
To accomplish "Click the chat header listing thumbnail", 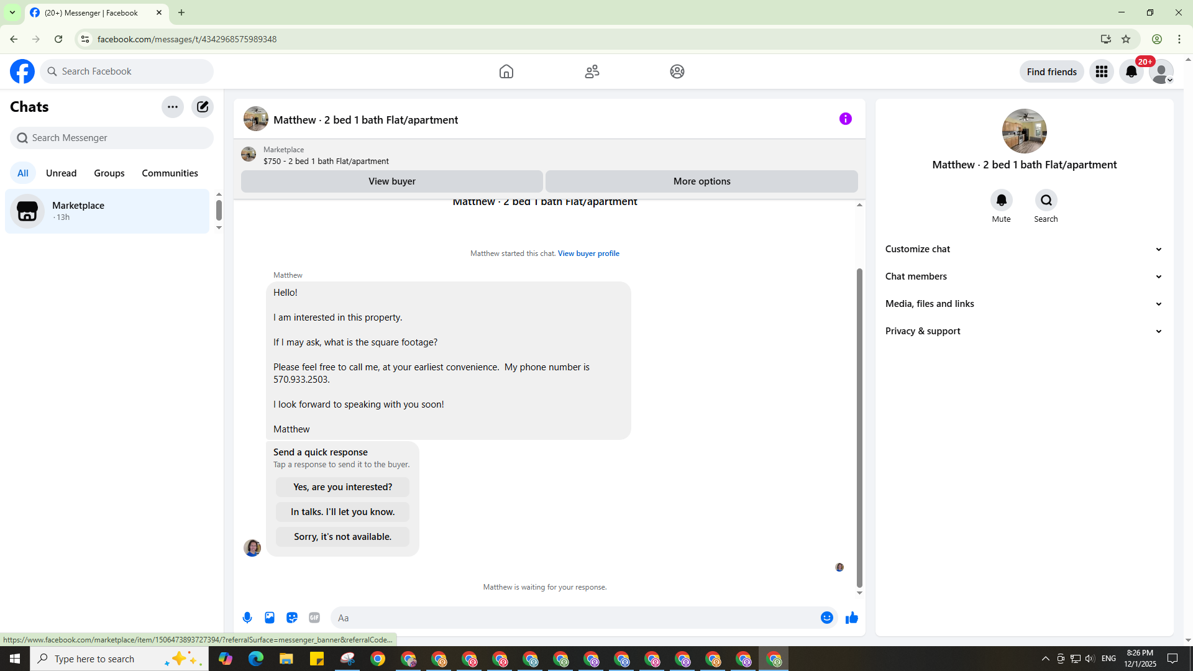I will pyautogui.click(x=256, y=119).
